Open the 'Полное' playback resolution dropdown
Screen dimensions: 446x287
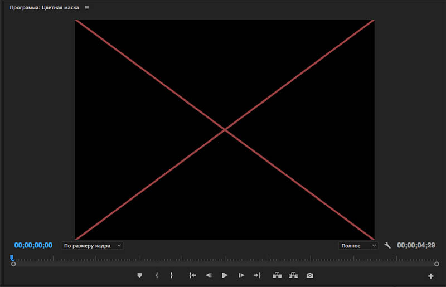point(358,246)
